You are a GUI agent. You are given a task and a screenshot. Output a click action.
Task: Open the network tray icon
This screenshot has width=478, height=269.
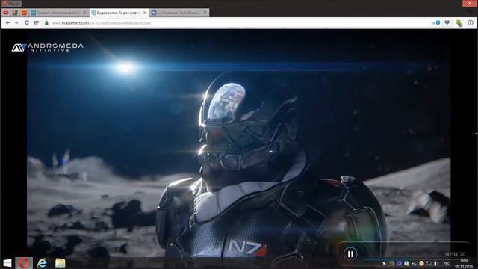(x=429, y=263)
